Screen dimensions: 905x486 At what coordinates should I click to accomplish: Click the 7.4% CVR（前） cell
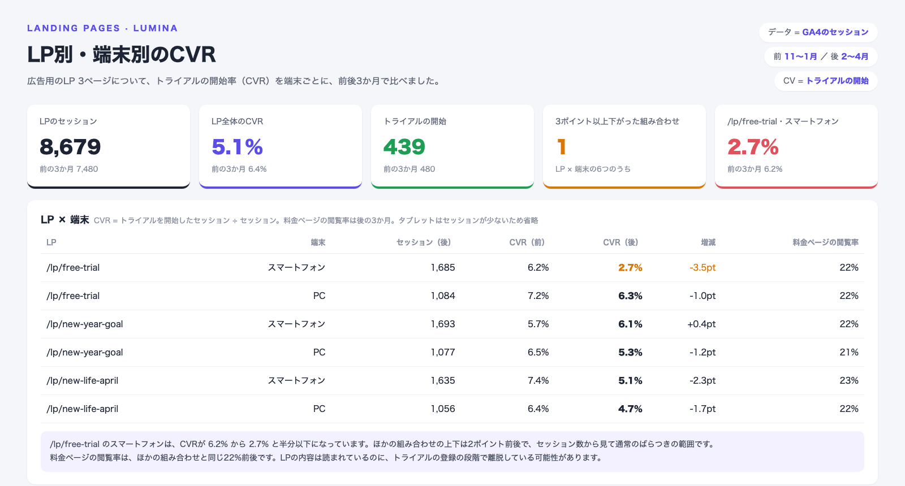click(538, 381)
